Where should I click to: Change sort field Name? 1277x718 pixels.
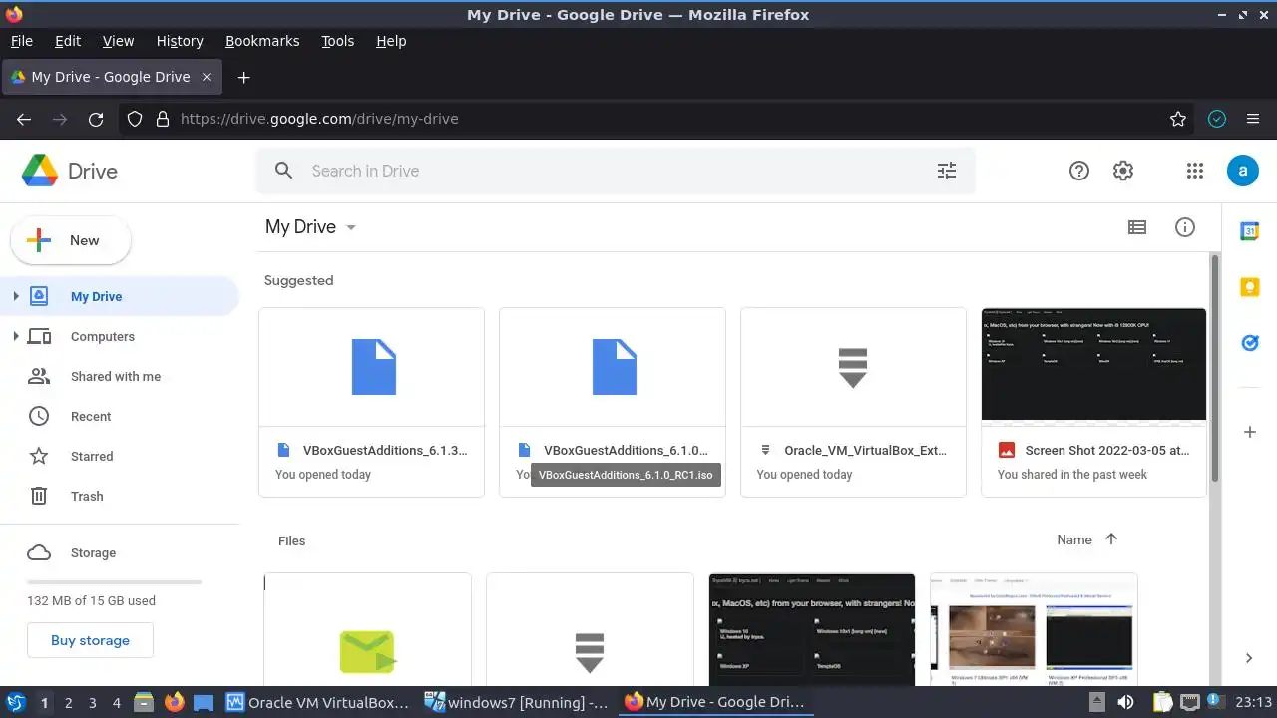(x=1074, y=539)
